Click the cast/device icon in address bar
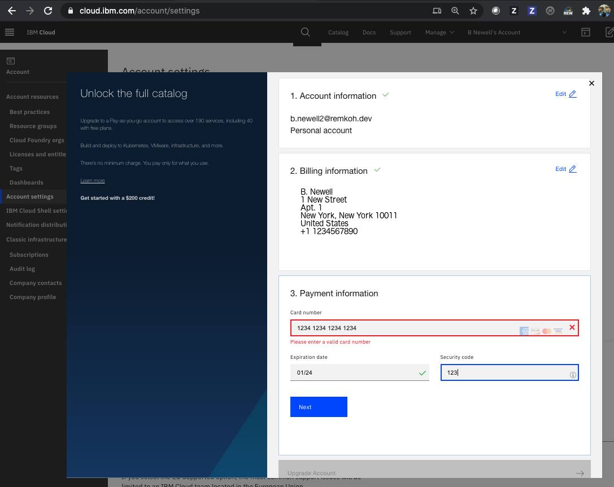Viewport: 614px width, 487px height. [x=437, y=11]
